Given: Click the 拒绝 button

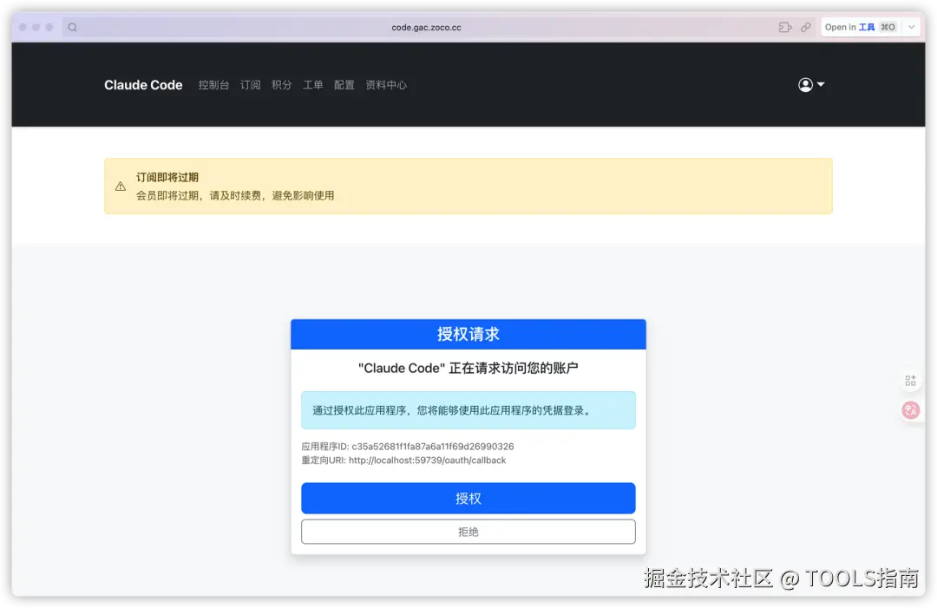Looking at the screenshot, I should coord(468,532).
